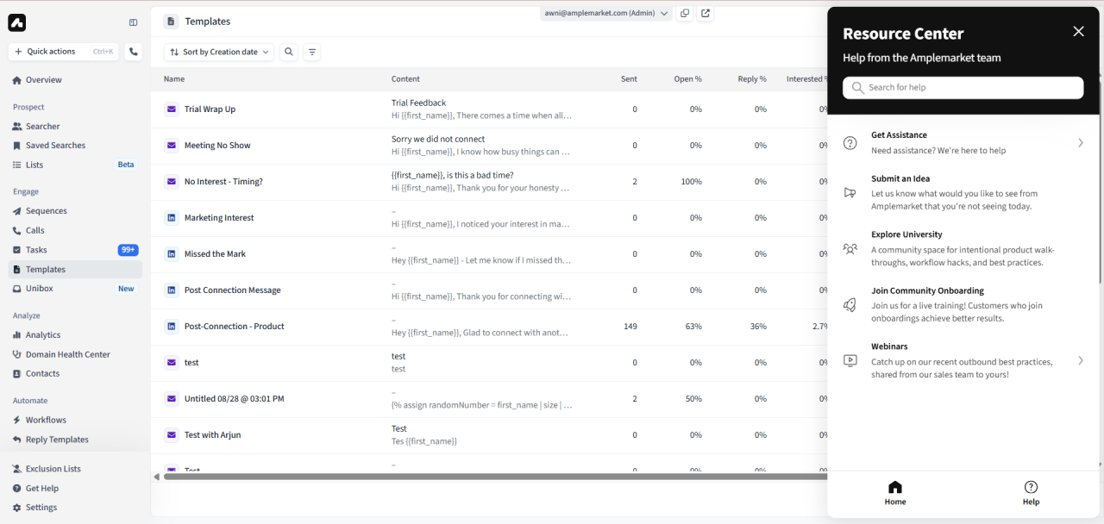Click the phone dialer icon beside Quick actions
Image resolution: width=1104 pixels, height=524 pixels.
[134, 52]
